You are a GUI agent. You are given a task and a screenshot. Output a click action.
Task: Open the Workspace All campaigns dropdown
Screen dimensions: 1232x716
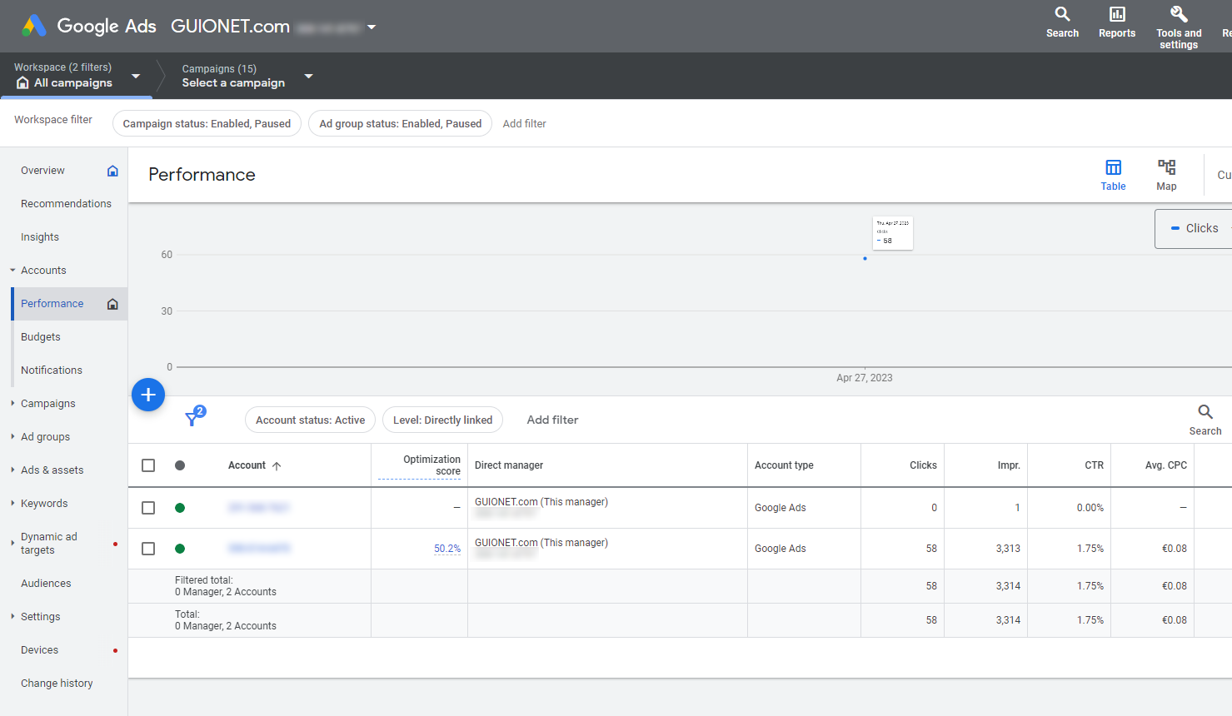tap(136, 76)
